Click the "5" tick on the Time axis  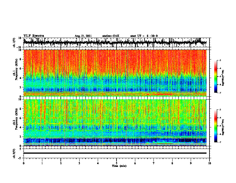point(117,163)
